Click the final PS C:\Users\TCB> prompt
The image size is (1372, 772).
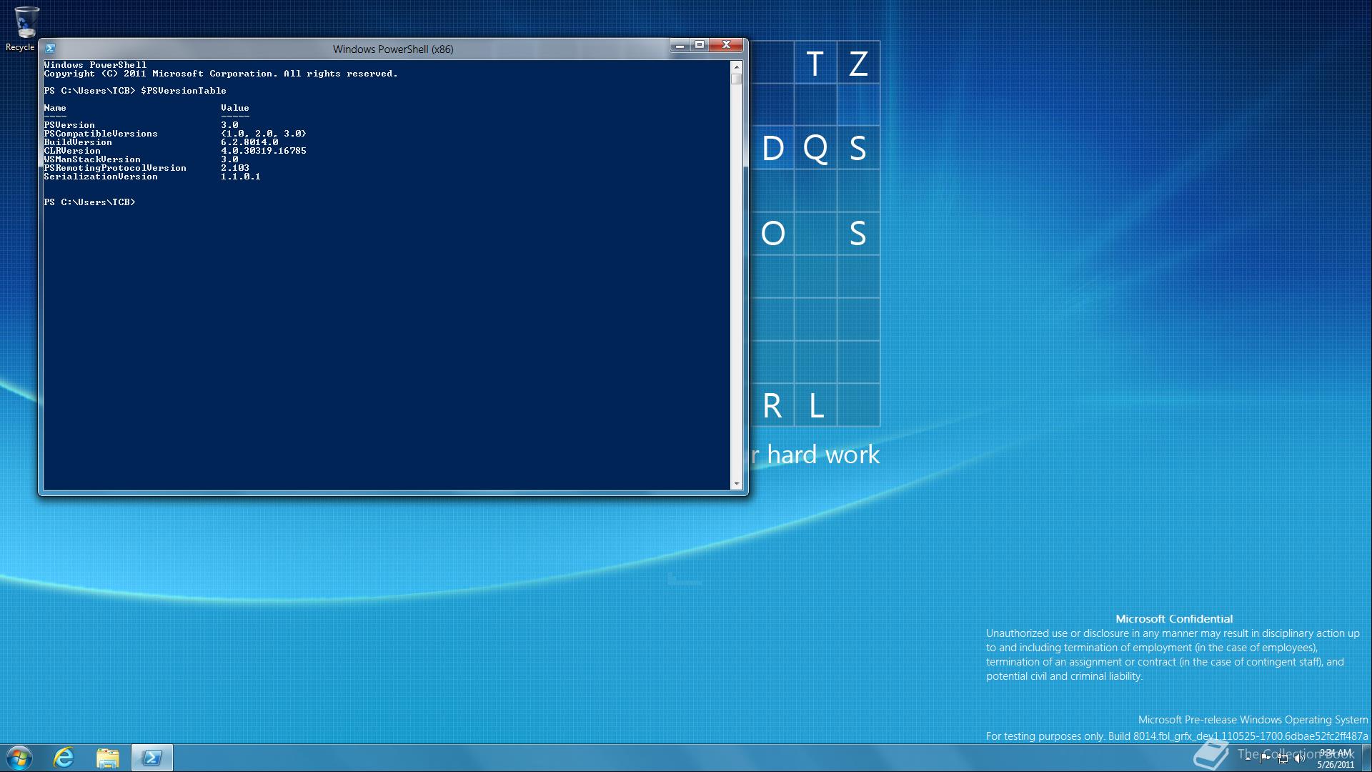(89, 202)
